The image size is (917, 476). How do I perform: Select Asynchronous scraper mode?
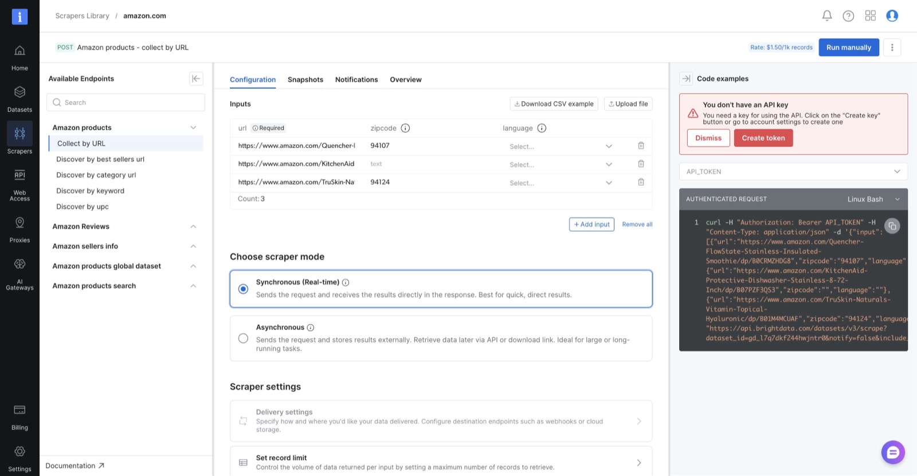243,338
